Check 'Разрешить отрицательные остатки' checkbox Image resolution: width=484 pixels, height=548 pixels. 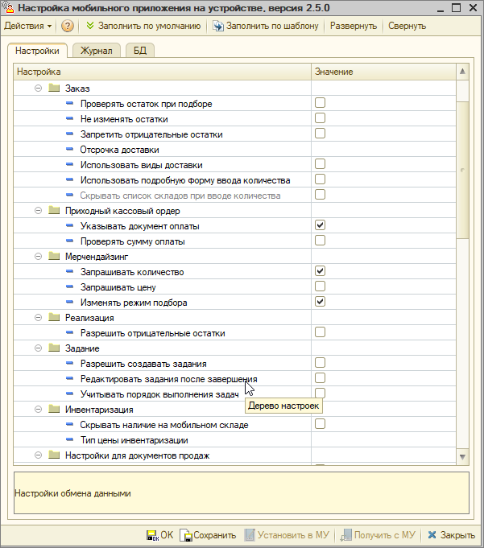pos(320,332)
